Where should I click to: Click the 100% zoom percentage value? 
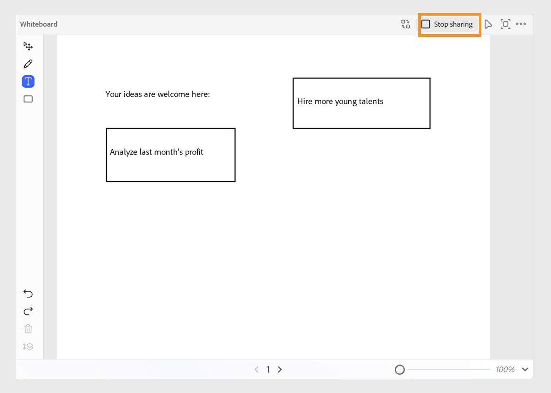(505, 369)
